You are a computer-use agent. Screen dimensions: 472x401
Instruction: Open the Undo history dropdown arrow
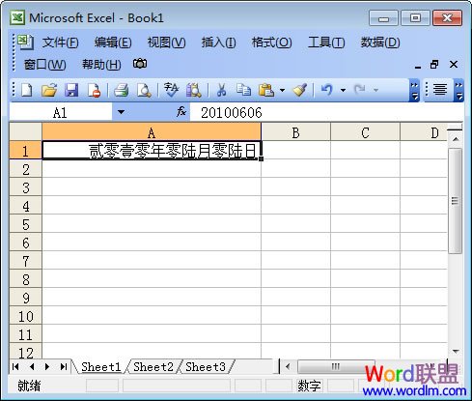pos(343,90)
